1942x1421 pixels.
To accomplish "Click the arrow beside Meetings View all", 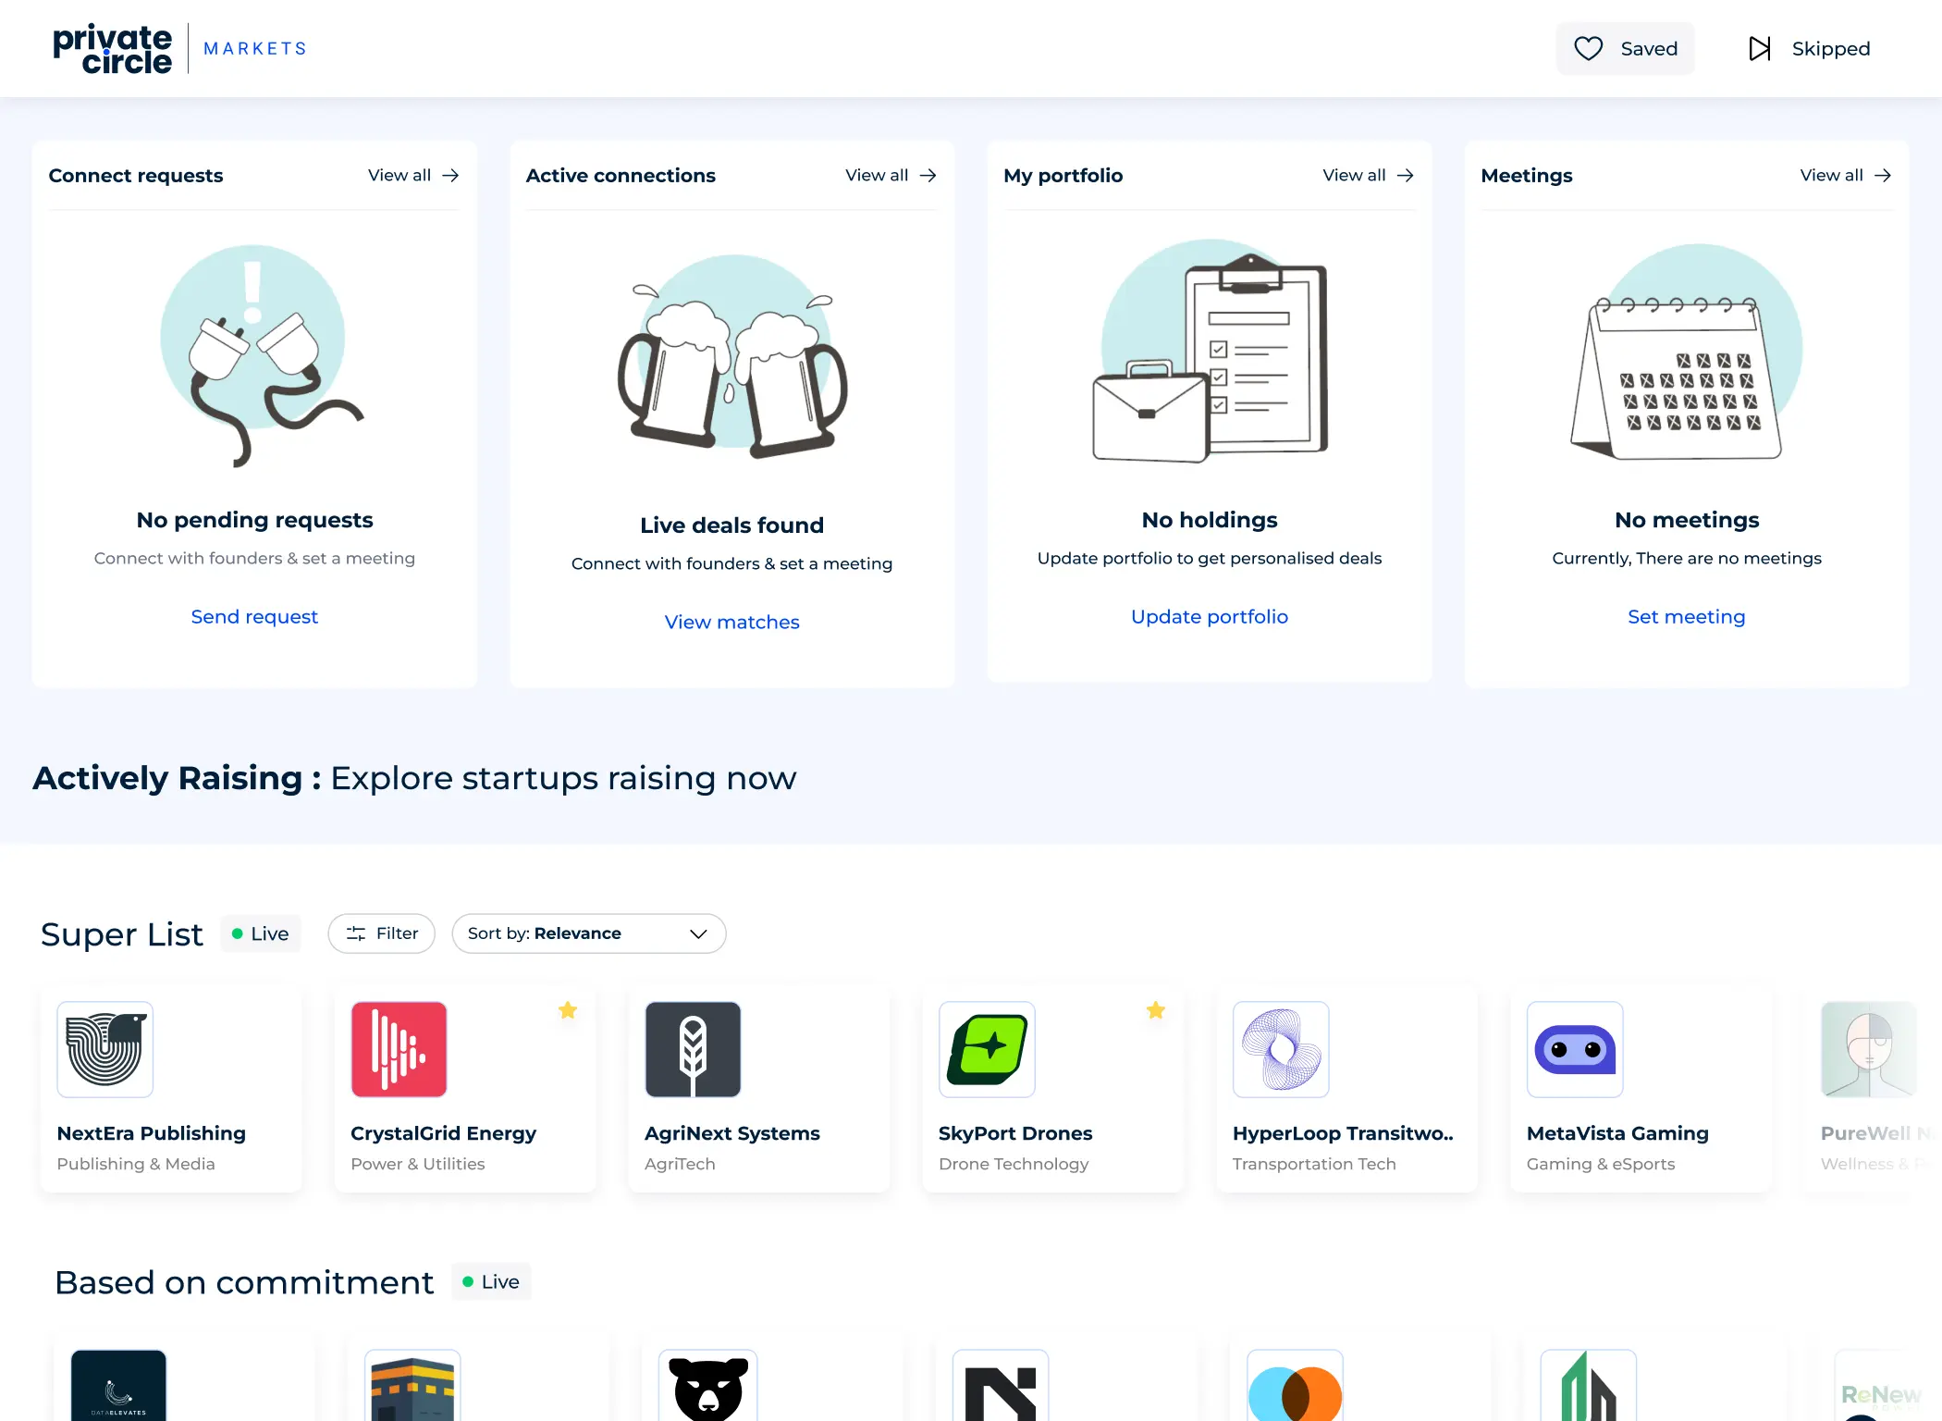I will pos(1883,175).
